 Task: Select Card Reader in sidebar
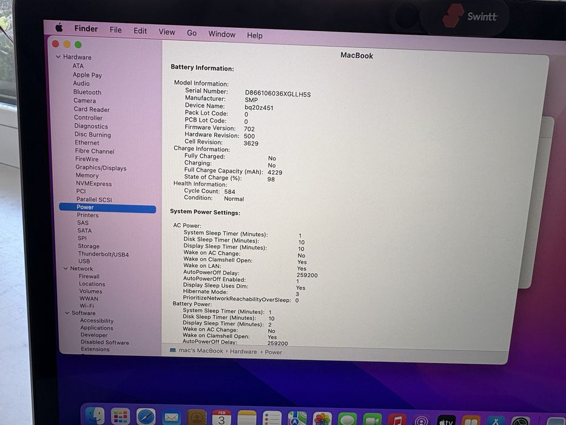[92, 109]
